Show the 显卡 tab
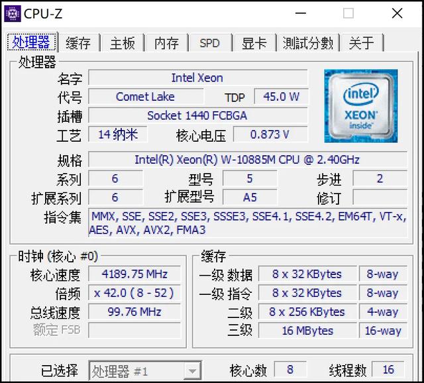The height and width of the screenshot is (383, 424). point(254,43)
